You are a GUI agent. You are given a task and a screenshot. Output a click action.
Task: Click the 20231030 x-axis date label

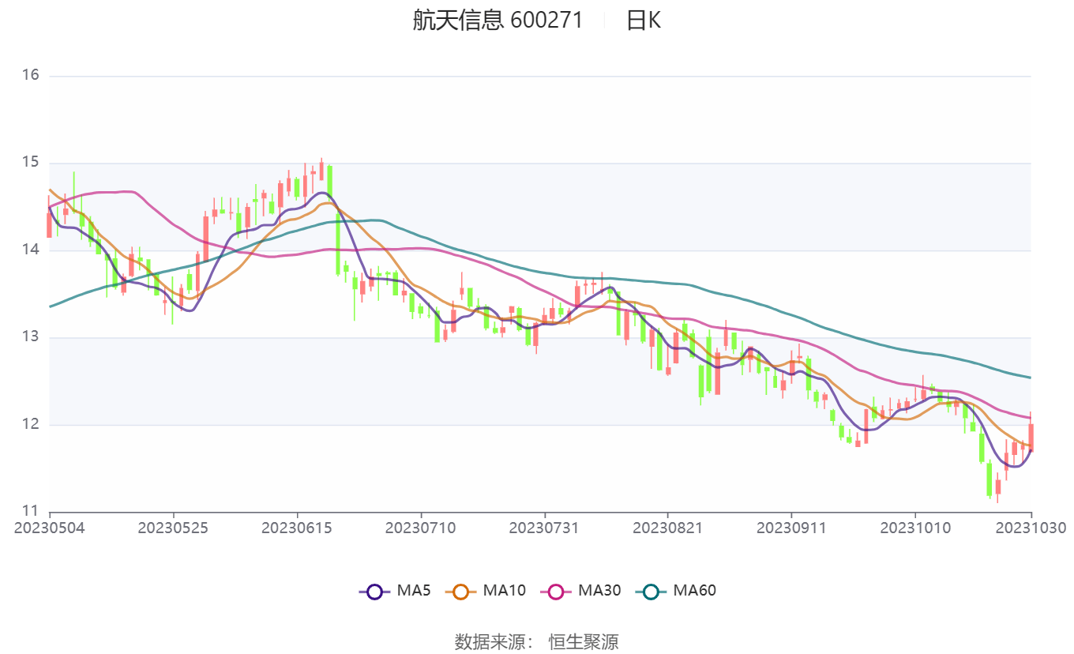click(x=1031, y=528)
